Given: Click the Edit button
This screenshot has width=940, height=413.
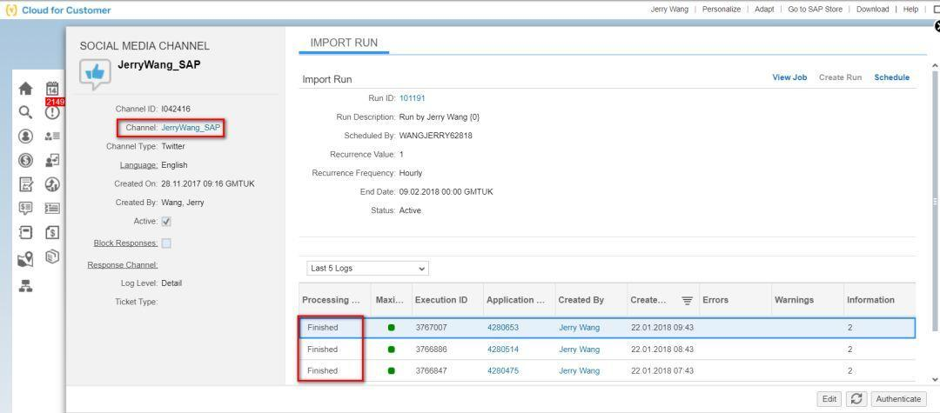Looking at the screenshot, I should click(x=829, y=398).
